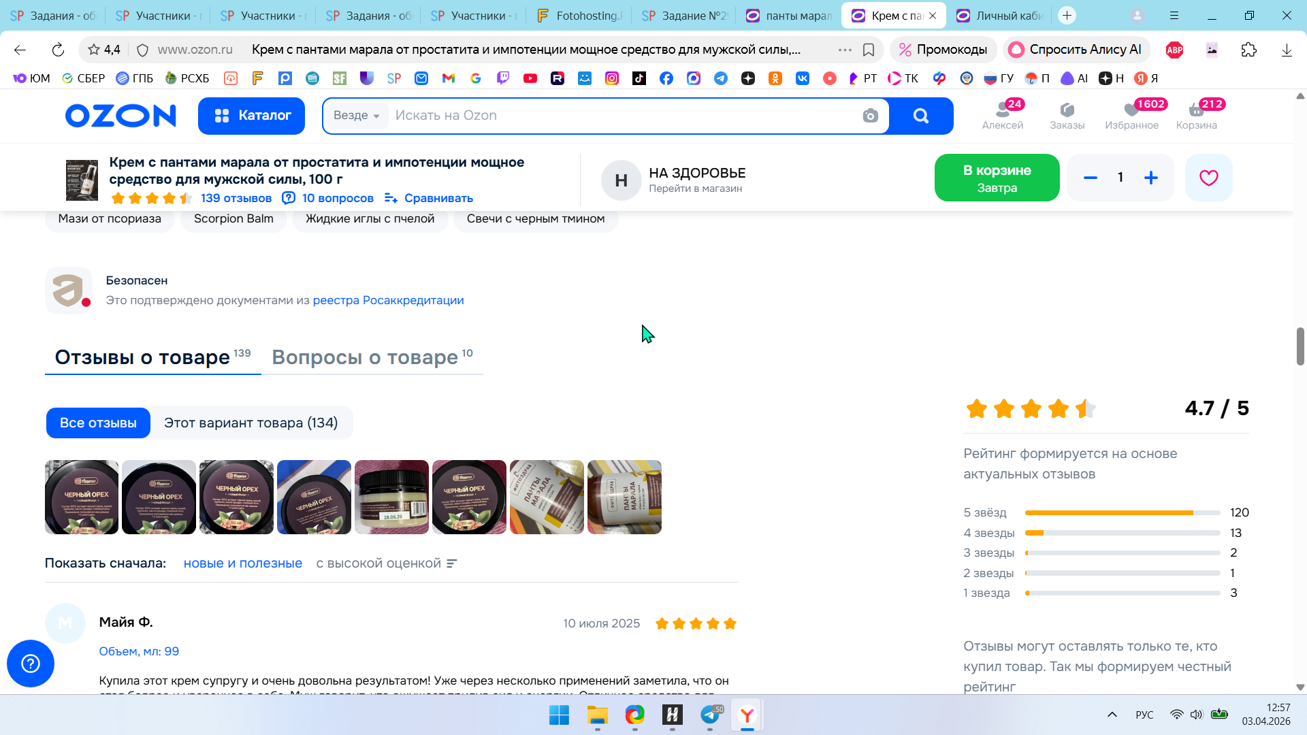The height and width of the screenshot is (735, 1307).
Task: Add product to favorites with heart icon
Action: (x=1208, y=178)
